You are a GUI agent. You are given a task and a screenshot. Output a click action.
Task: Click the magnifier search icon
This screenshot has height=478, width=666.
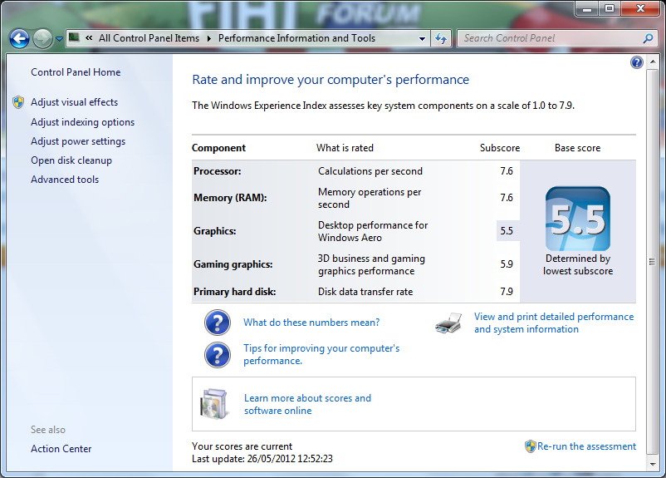(648, 39)
